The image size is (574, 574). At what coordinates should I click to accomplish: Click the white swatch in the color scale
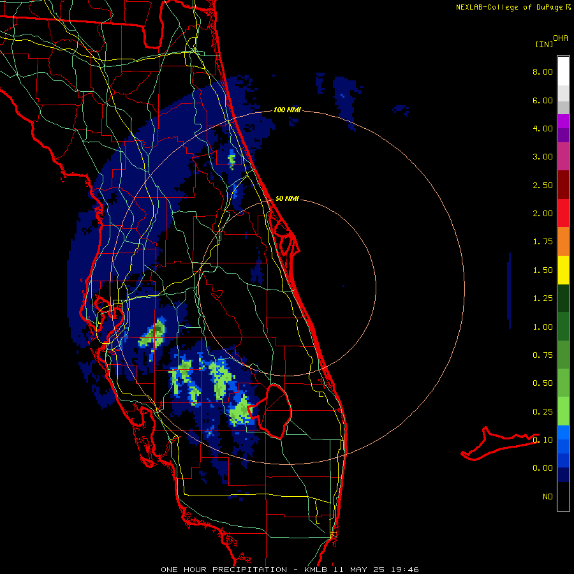(x=563, y=71)
